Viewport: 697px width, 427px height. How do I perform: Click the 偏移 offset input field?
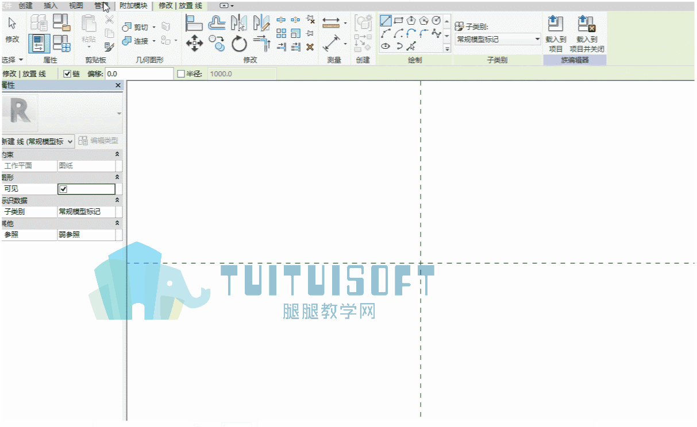pyautogui.click(x=139, y=74)
